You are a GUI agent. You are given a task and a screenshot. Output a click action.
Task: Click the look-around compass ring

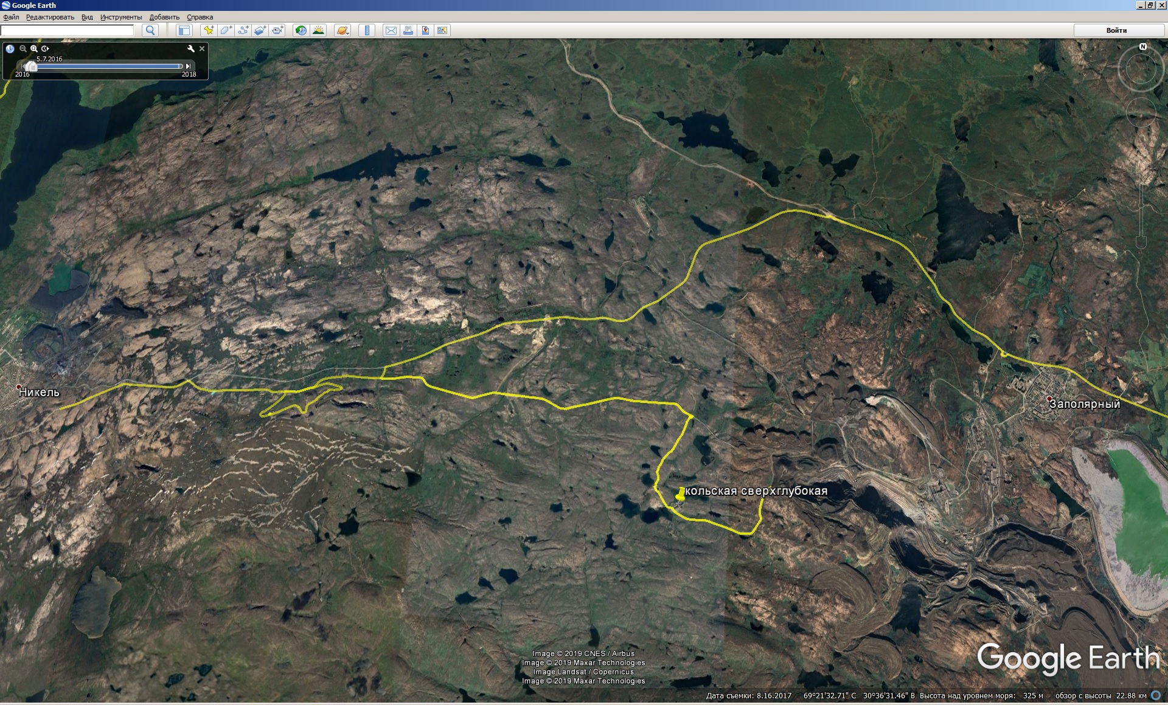point(1142,69)
